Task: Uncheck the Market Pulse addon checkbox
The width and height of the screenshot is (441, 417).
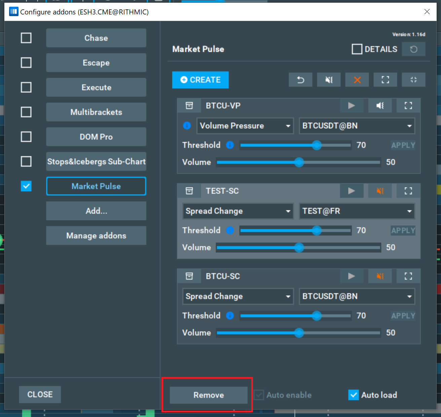Action: coord(26,186)
